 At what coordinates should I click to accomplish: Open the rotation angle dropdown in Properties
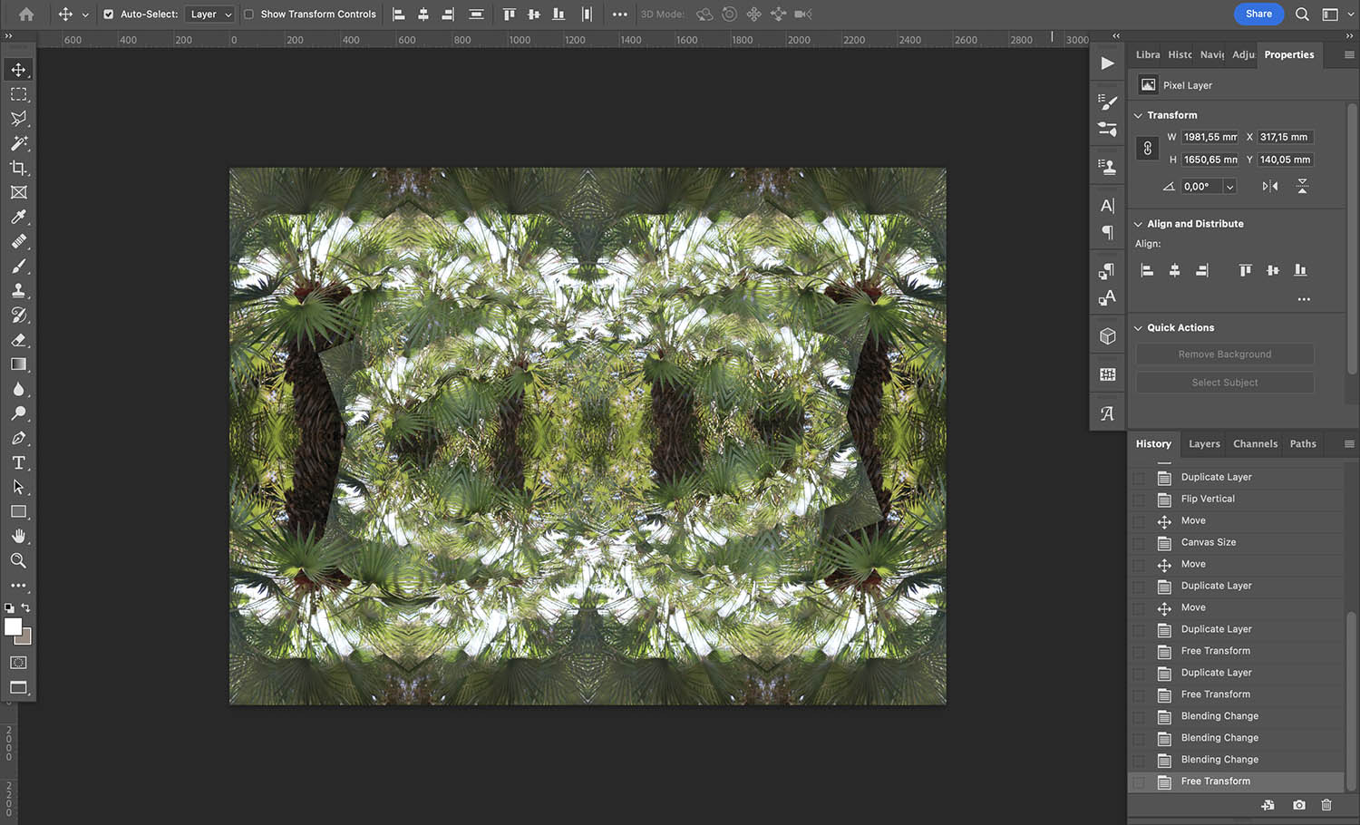1229,186
